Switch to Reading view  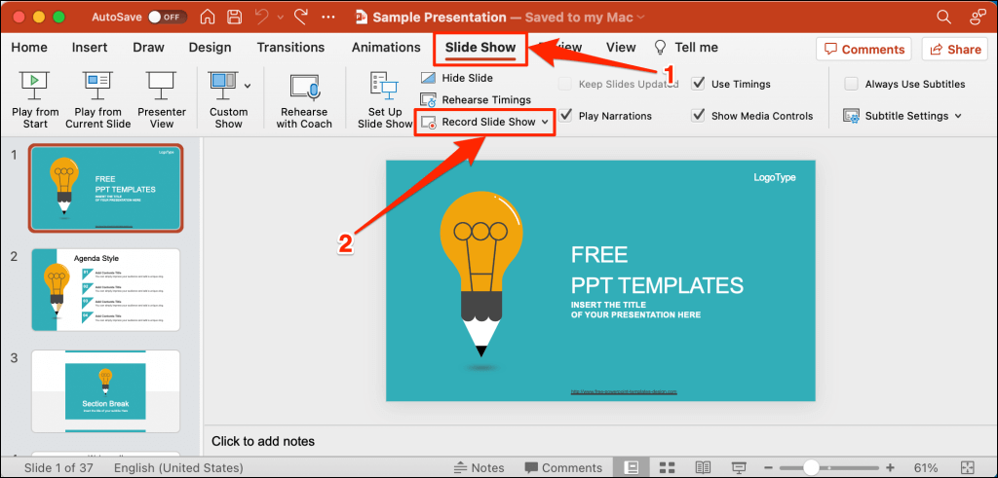point(703,468)
